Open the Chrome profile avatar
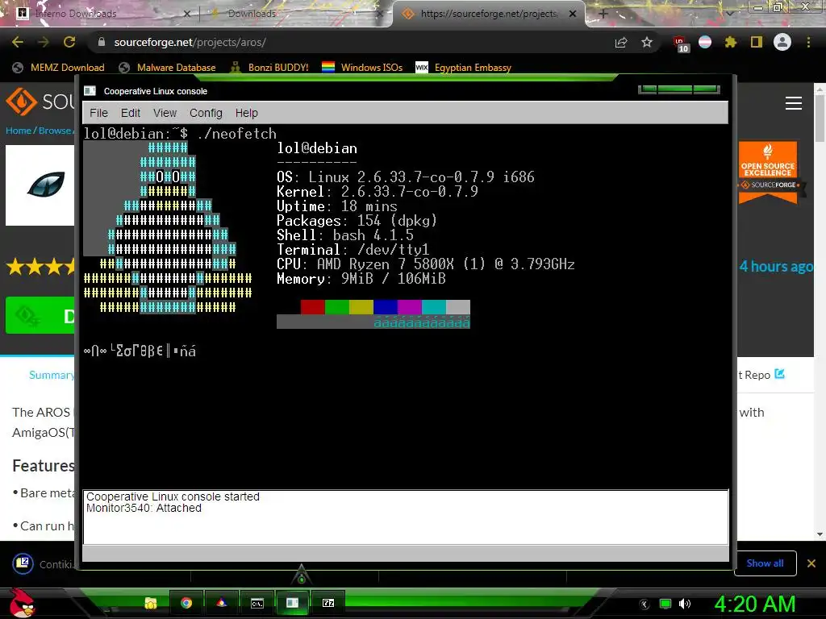The width and height of the screenshot is (826, 619). point(782,42)
